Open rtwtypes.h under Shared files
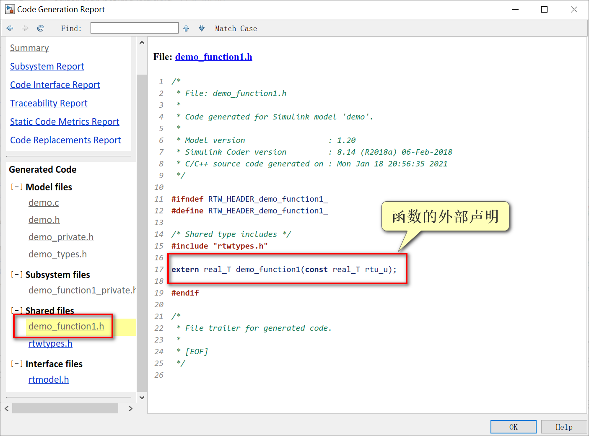 pos(50,343)
